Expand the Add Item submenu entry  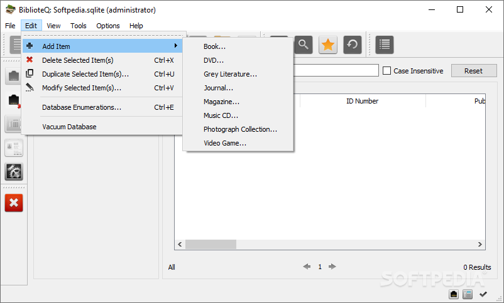click(x=102, y=46)
